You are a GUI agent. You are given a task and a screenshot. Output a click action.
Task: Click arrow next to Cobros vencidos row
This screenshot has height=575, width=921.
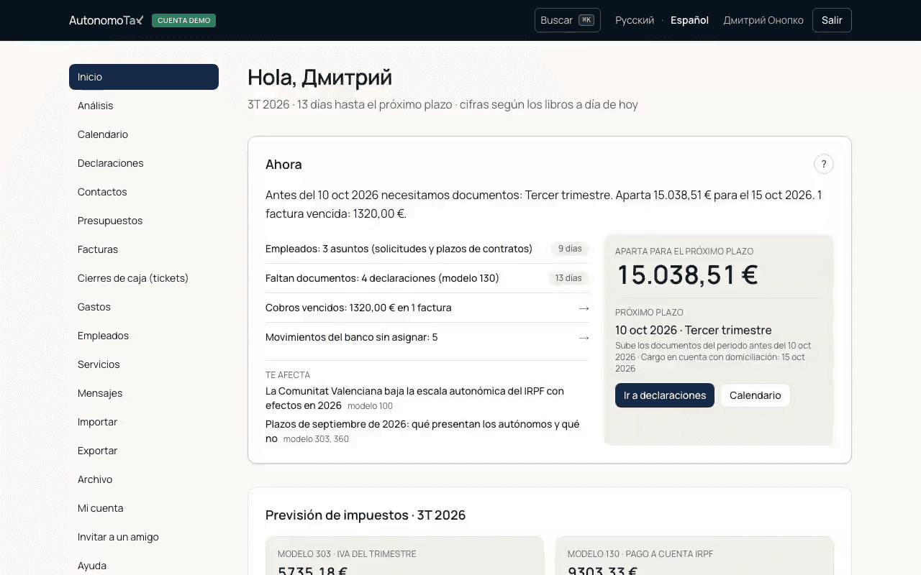tap(584, 308)
